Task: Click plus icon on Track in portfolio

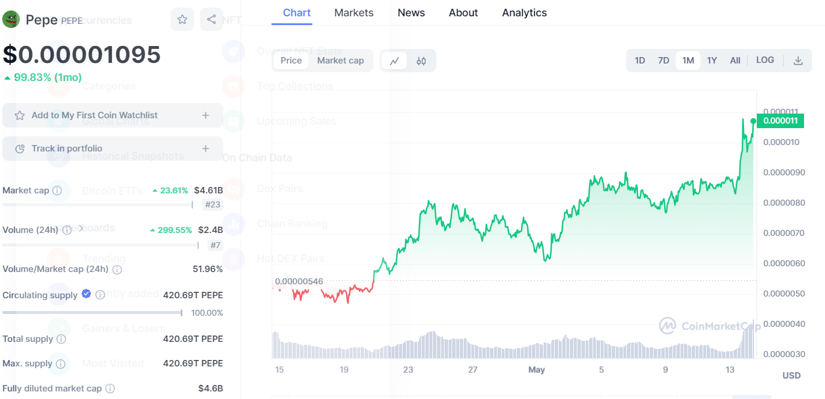Action: 206,149
